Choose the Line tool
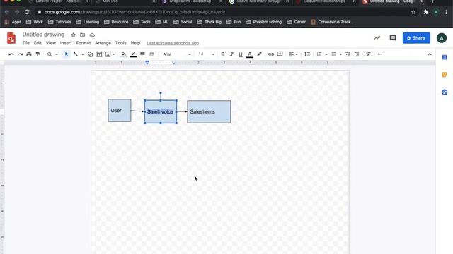 [x=76, y=54]
